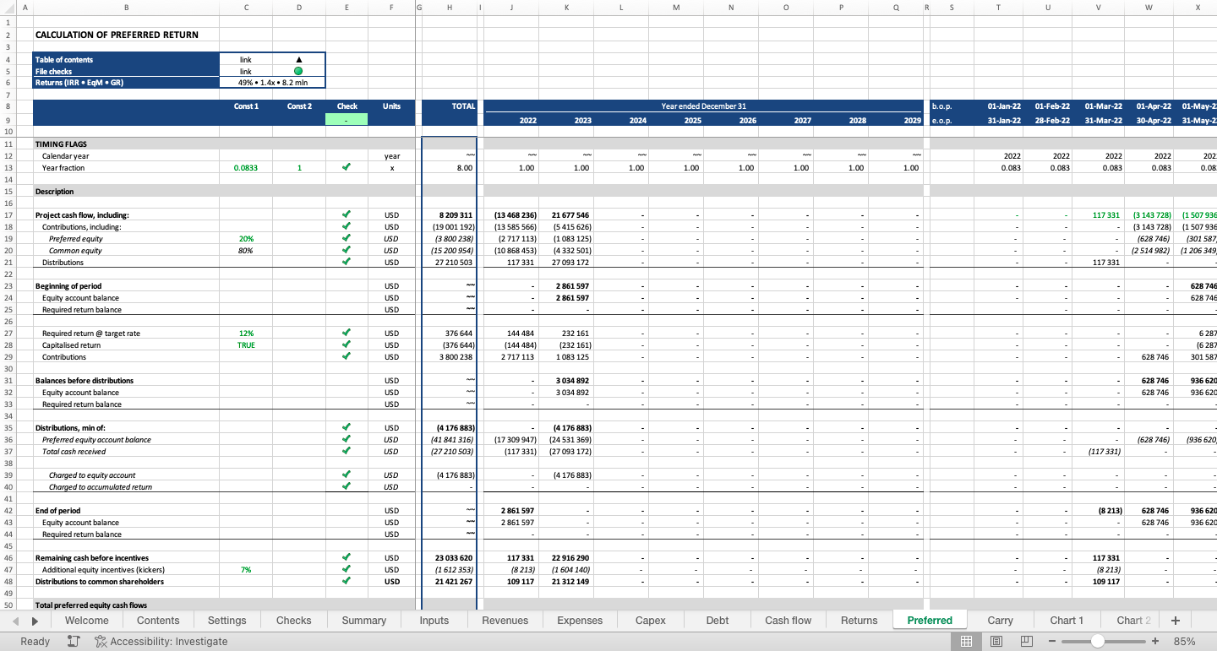Switch to the Checks sheet

click(x=293, y=621)
